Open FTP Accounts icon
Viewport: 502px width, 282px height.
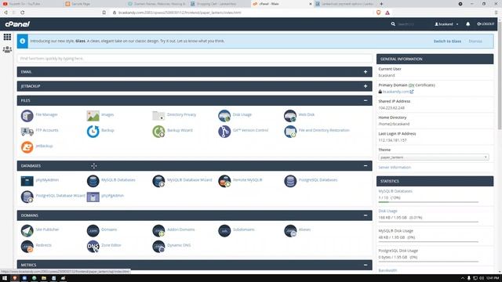[x=27, y=131]
